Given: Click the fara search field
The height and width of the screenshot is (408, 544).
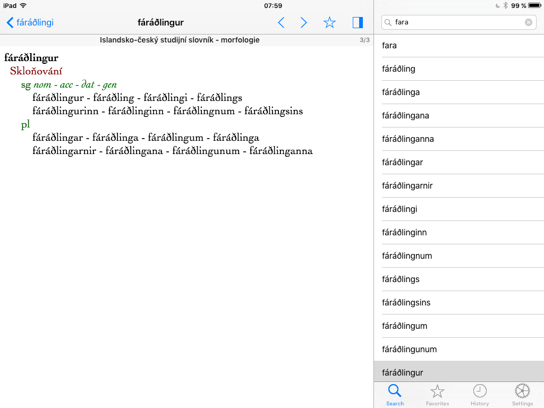Looking at the screenshot, I should (x=458, y=22).
